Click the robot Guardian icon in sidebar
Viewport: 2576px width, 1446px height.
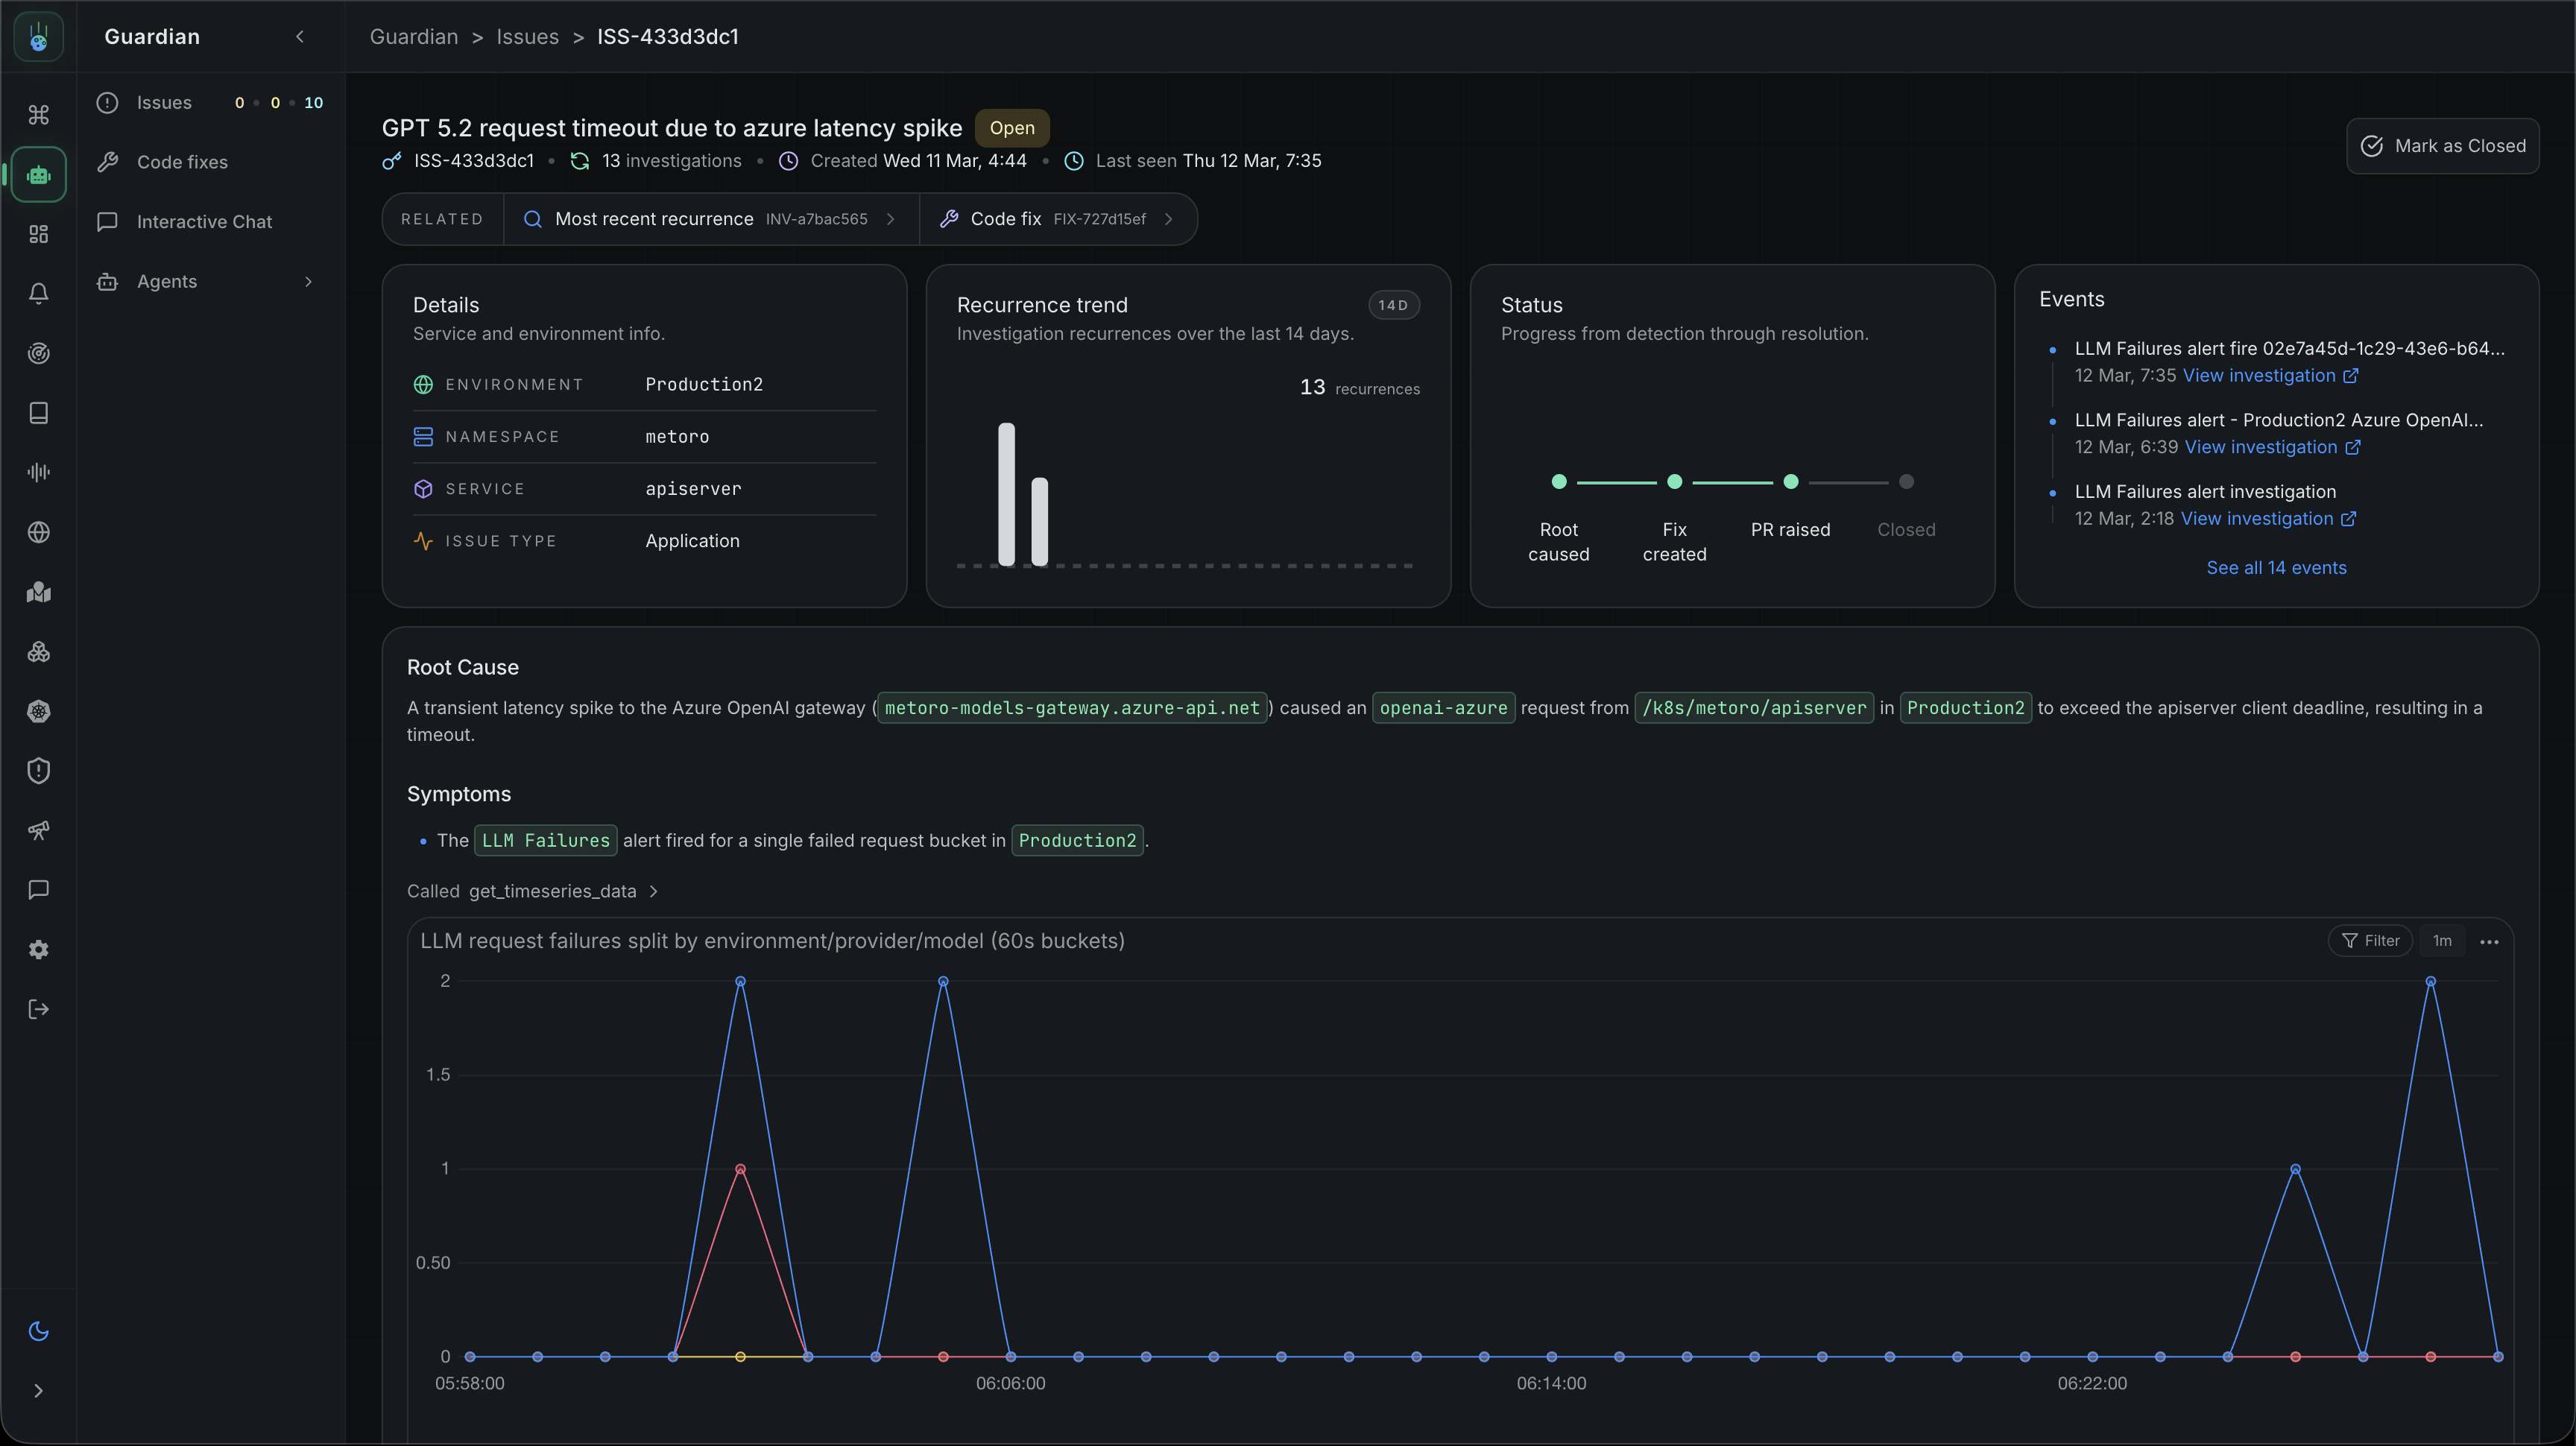38,175
